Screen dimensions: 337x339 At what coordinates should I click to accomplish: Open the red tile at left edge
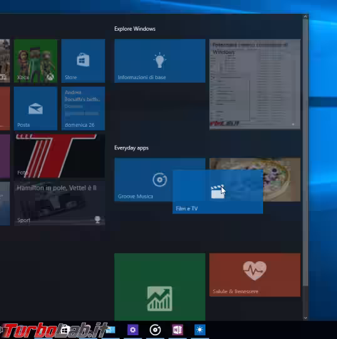(x=5, y=109)
